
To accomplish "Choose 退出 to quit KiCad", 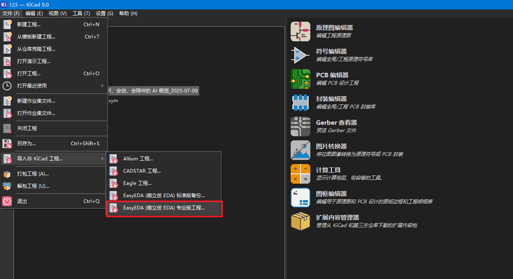I will click(x=54, y=201).
